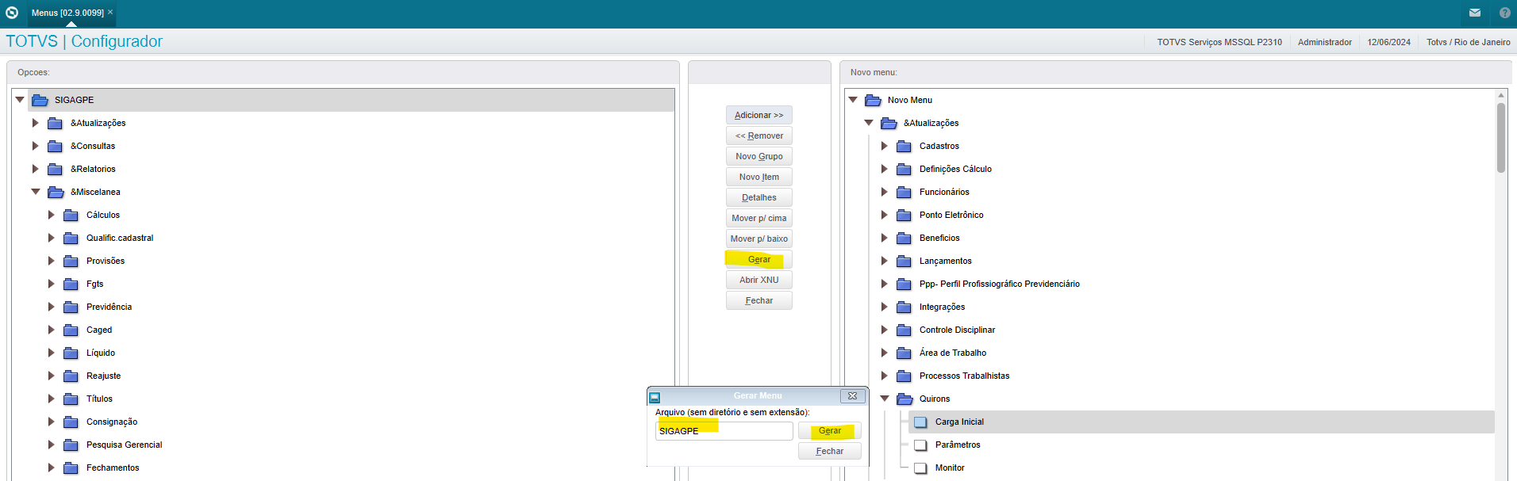Click the Cálculos folder icon

pos(71,215)
